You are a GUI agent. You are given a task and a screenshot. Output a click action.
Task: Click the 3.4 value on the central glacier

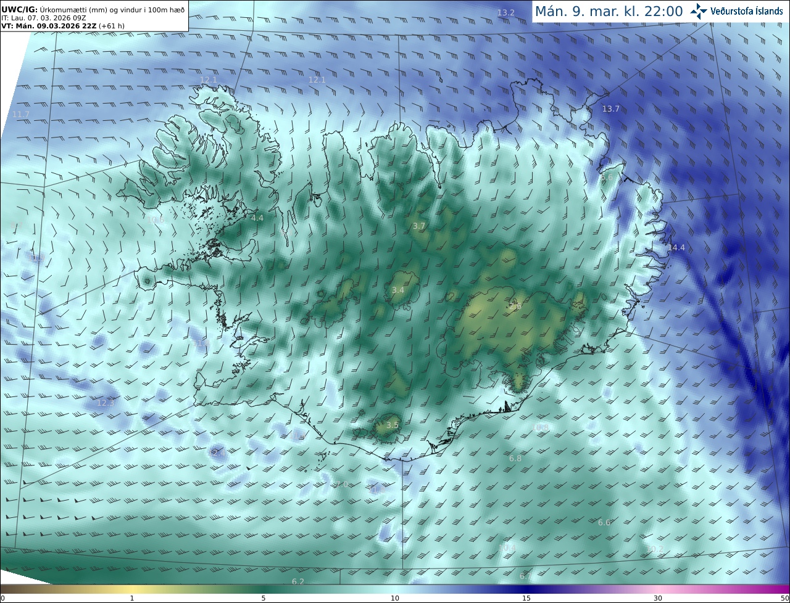click(x=398, y=290)
